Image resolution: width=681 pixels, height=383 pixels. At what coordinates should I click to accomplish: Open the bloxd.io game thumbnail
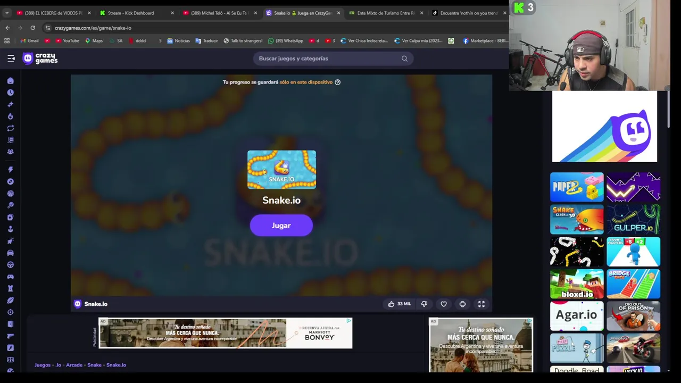click(577, 284)
